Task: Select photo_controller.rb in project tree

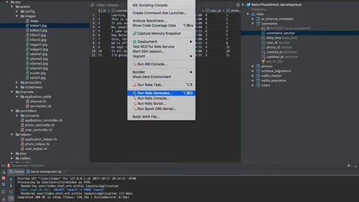Action: pyautogui.click(x=40, y=125)
